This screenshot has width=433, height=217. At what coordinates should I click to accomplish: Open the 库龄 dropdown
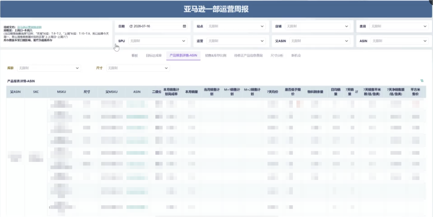(x=49, y=68)
